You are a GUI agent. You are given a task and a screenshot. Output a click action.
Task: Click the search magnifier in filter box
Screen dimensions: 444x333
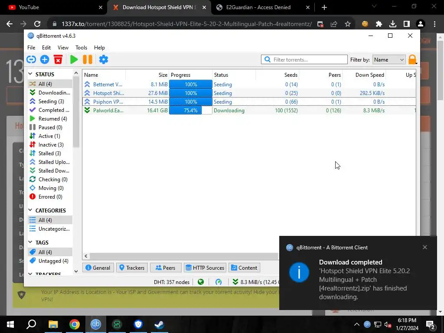point(267,59)
